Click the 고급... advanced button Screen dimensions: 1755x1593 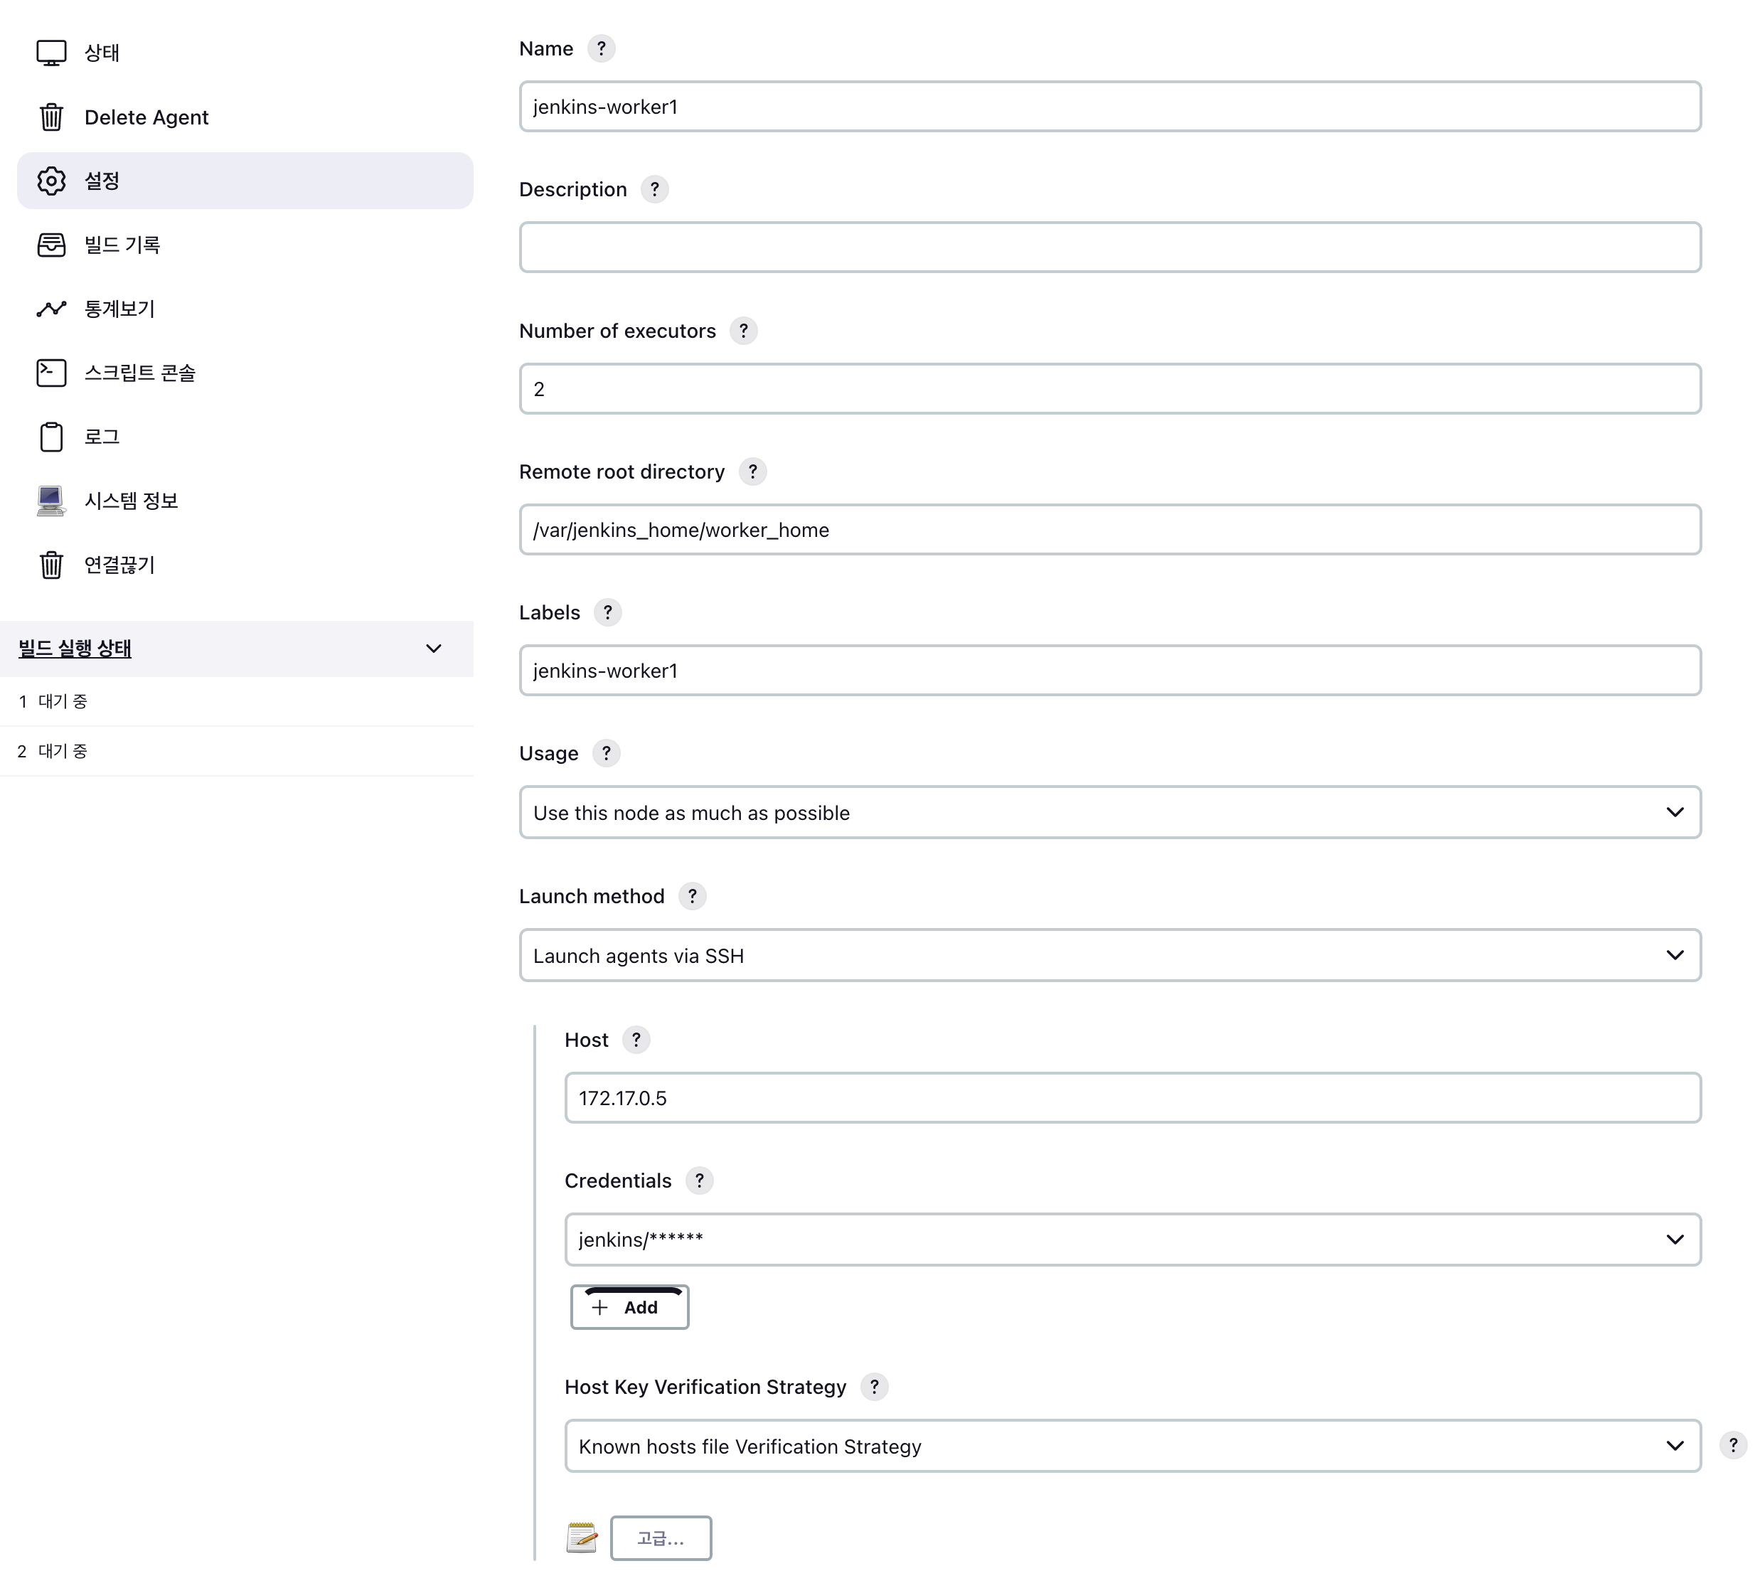point(660,1538)
